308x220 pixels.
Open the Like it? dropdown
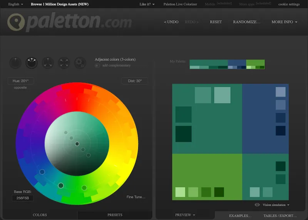click(147, 4)
